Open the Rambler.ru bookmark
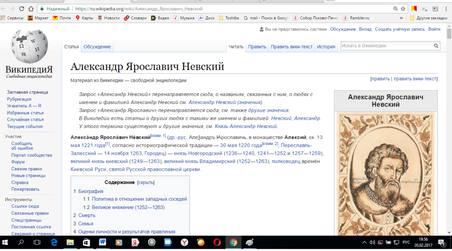The image size is (452, 251). tap(356, 18)
